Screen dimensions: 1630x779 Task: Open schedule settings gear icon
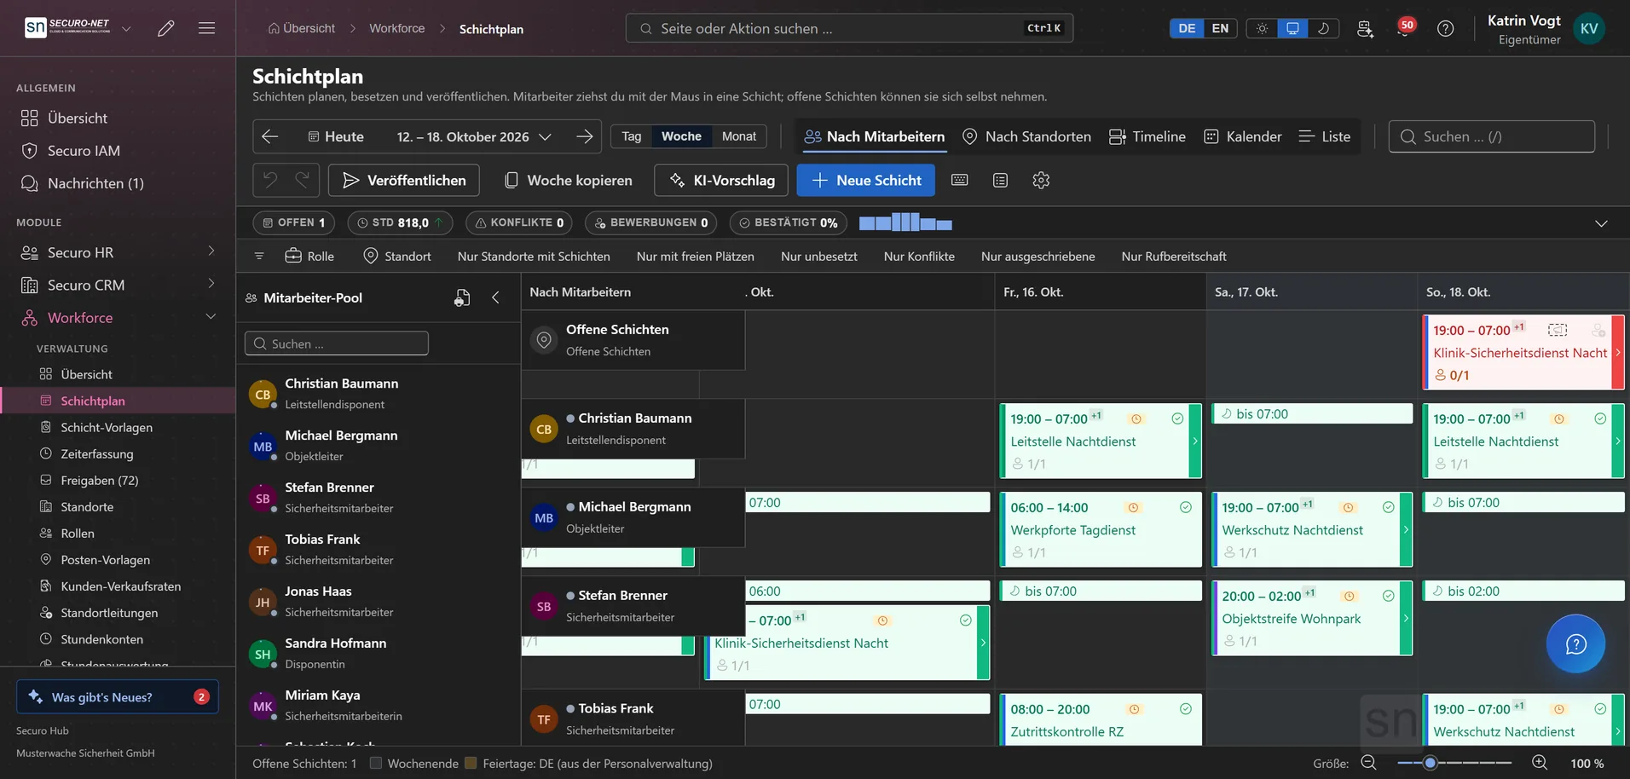coord(1041,180)
